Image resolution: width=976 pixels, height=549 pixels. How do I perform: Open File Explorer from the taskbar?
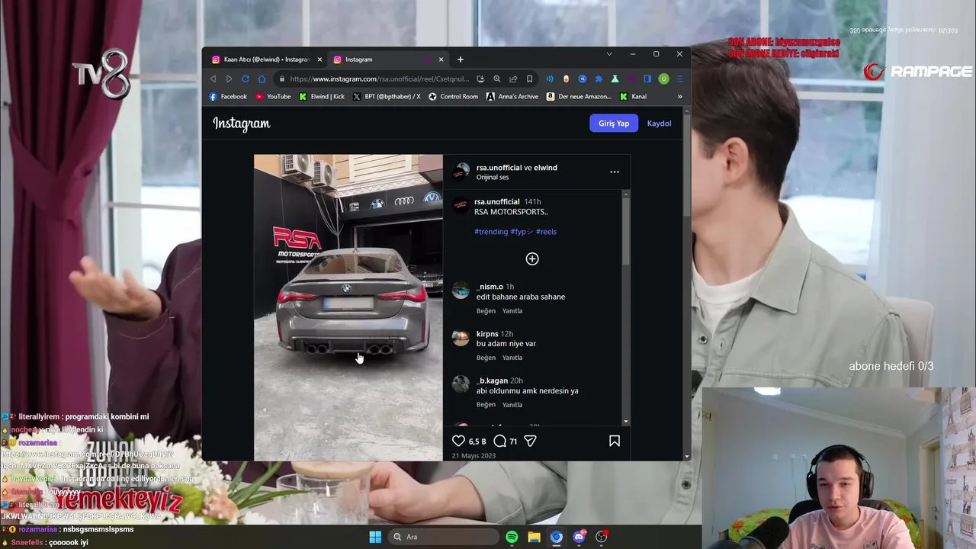click(x=534, y=537)
